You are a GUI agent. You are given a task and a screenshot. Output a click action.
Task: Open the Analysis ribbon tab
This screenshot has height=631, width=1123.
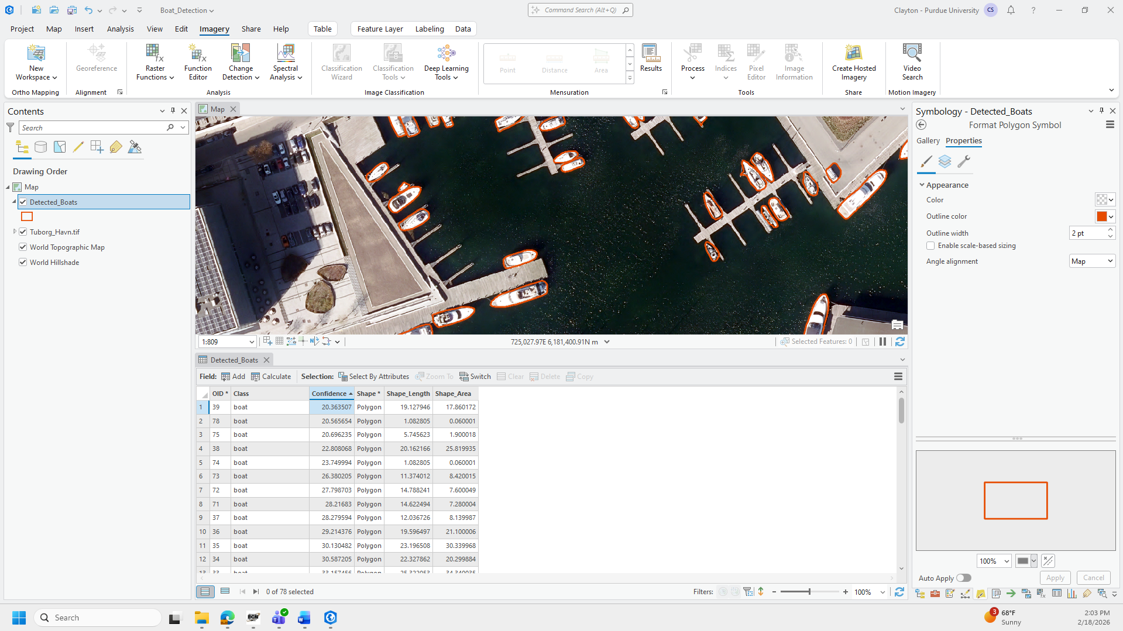[120, 29]
